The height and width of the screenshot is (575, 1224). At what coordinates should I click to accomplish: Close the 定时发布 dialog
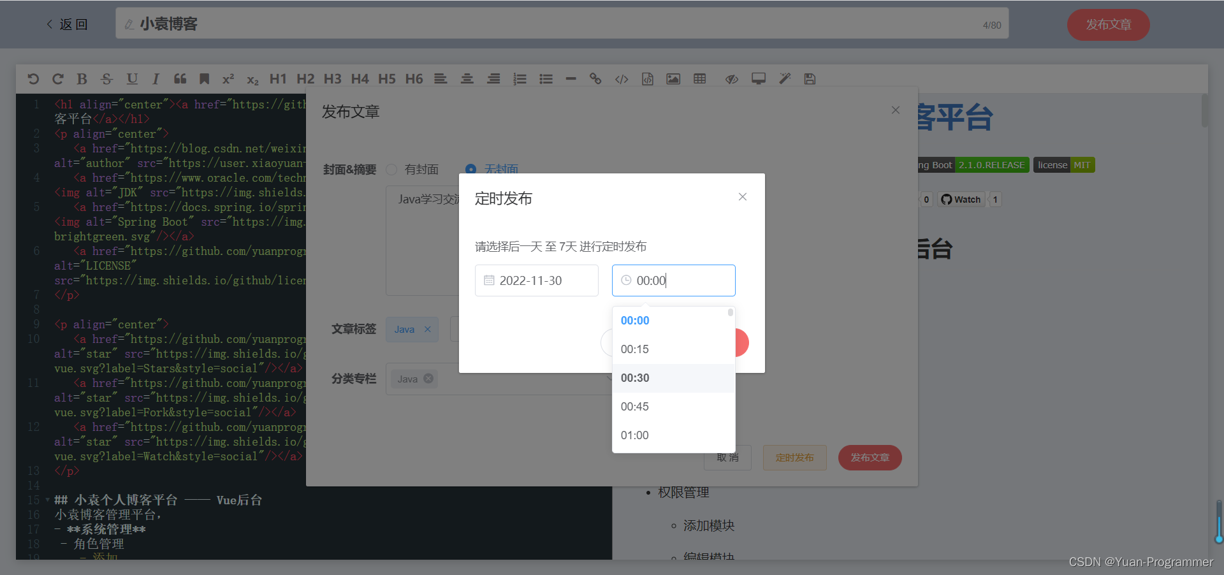click(x=743, y=197)
